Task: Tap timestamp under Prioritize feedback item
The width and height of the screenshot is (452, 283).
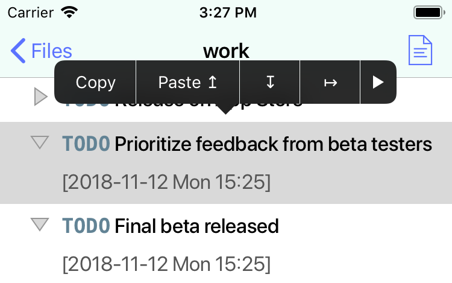Action: tap(166, 182)
